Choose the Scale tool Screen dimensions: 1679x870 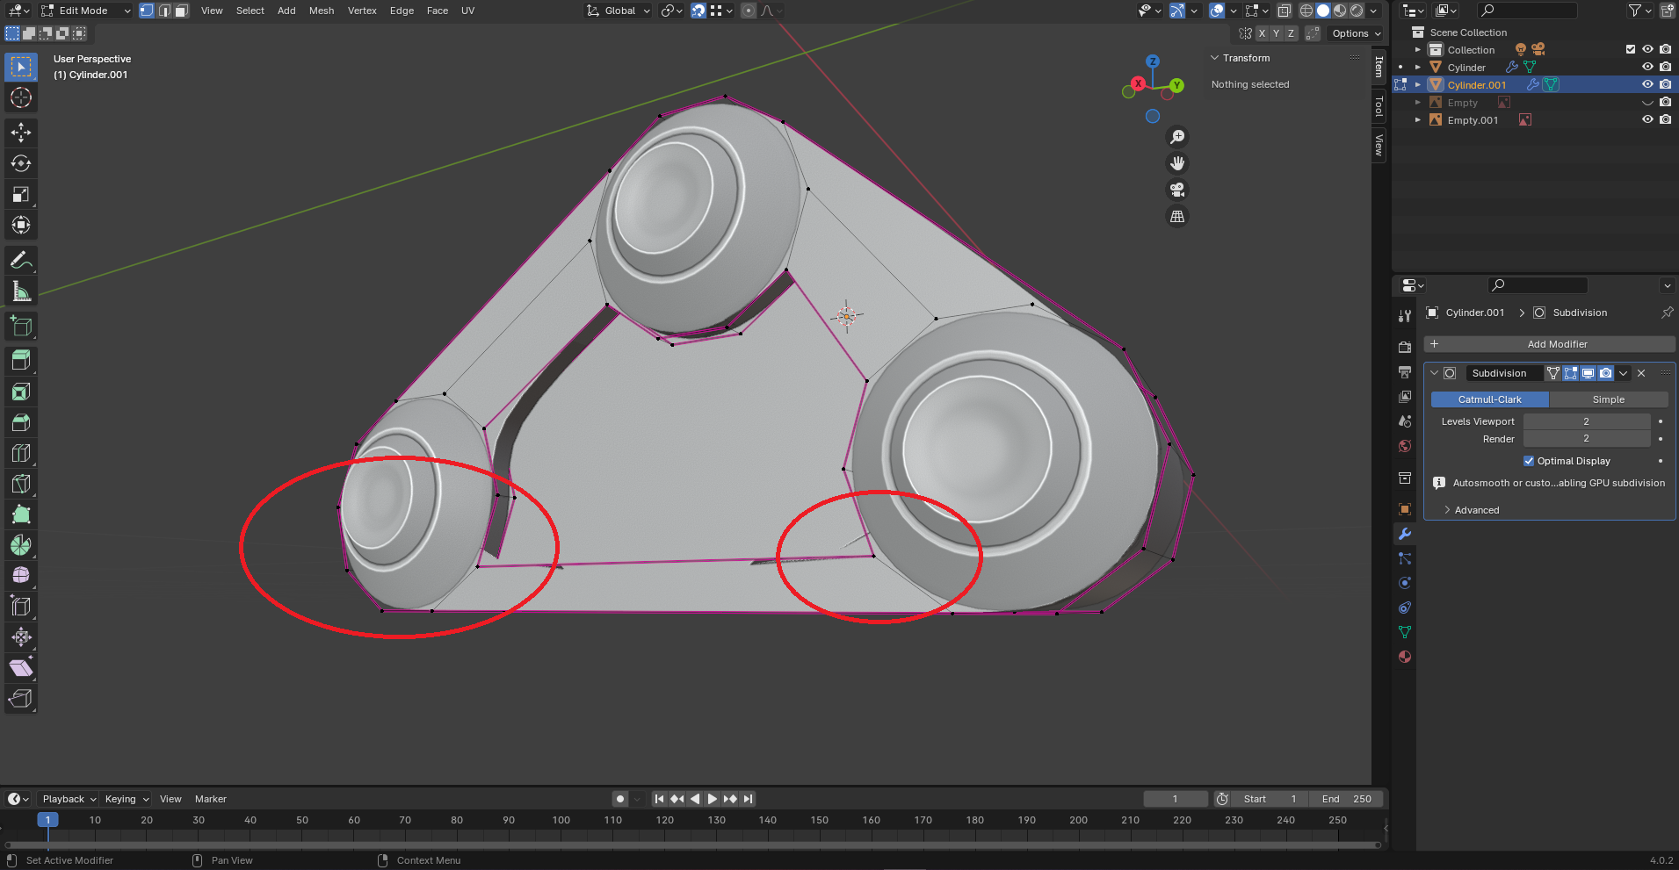pos(21,194)
